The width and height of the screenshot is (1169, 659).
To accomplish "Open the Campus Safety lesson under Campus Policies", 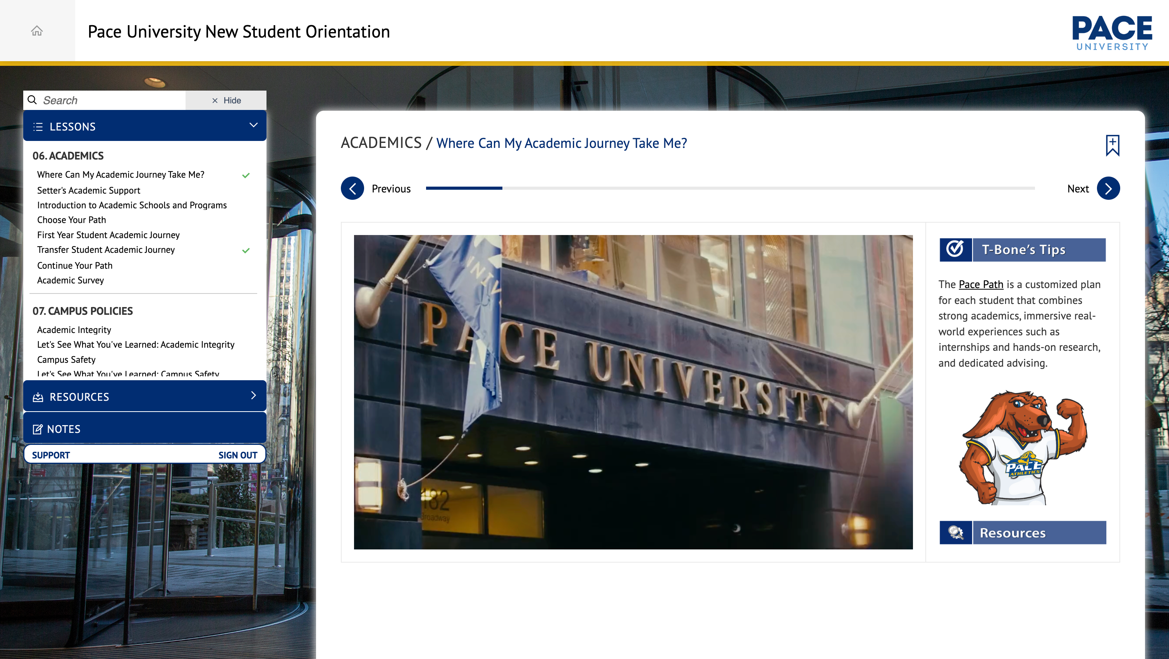I will click(66, 359).
